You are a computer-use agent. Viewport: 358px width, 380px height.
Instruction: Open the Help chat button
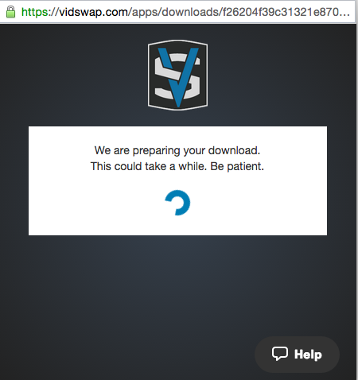pos(297,355)
